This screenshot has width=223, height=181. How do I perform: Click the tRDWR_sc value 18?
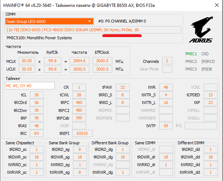tap(37, 157)
